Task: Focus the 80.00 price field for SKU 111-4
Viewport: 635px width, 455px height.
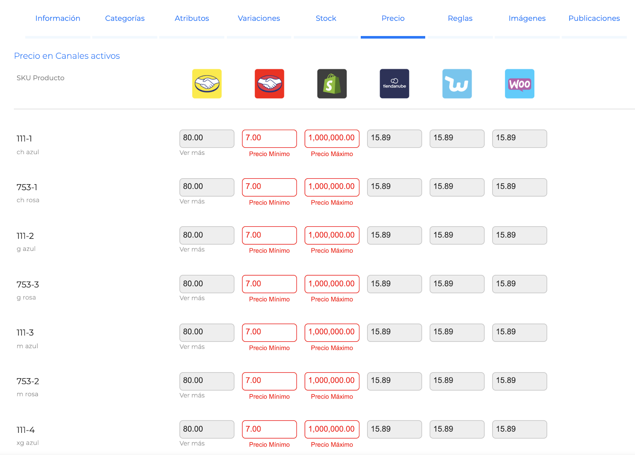Action: pyautogui.click(x=207, y=430)
